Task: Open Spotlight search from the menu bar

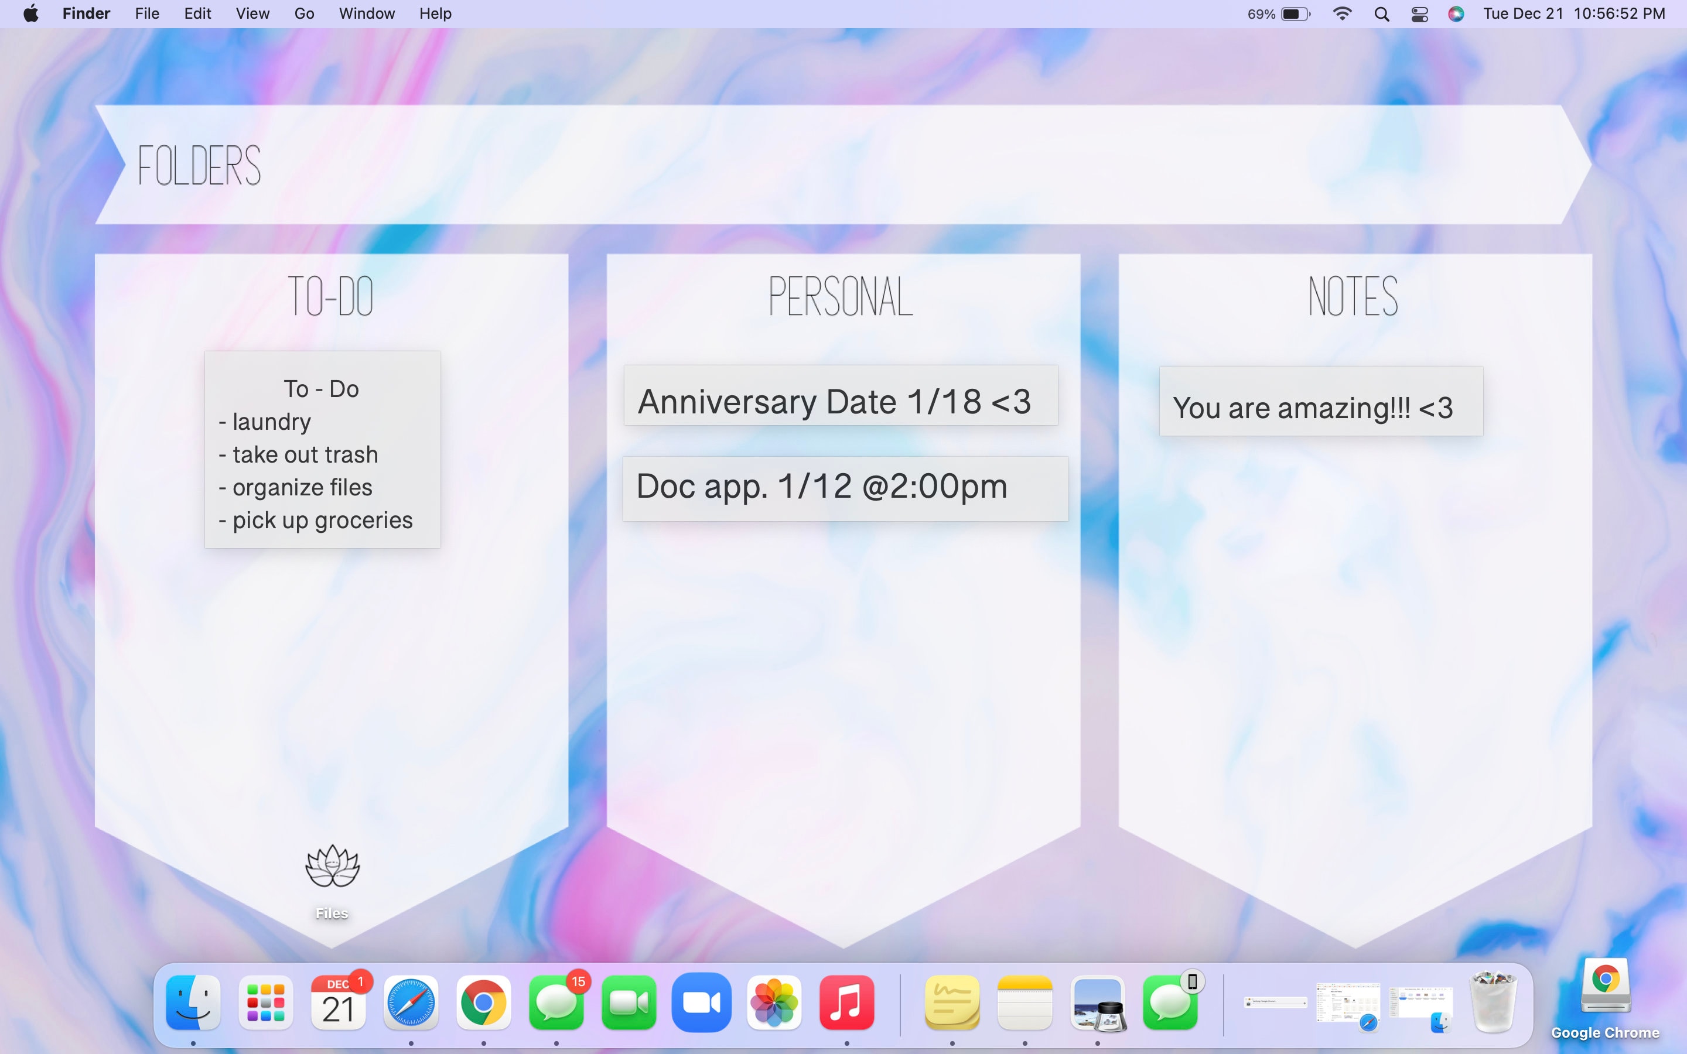Action: click(1381, 13)
